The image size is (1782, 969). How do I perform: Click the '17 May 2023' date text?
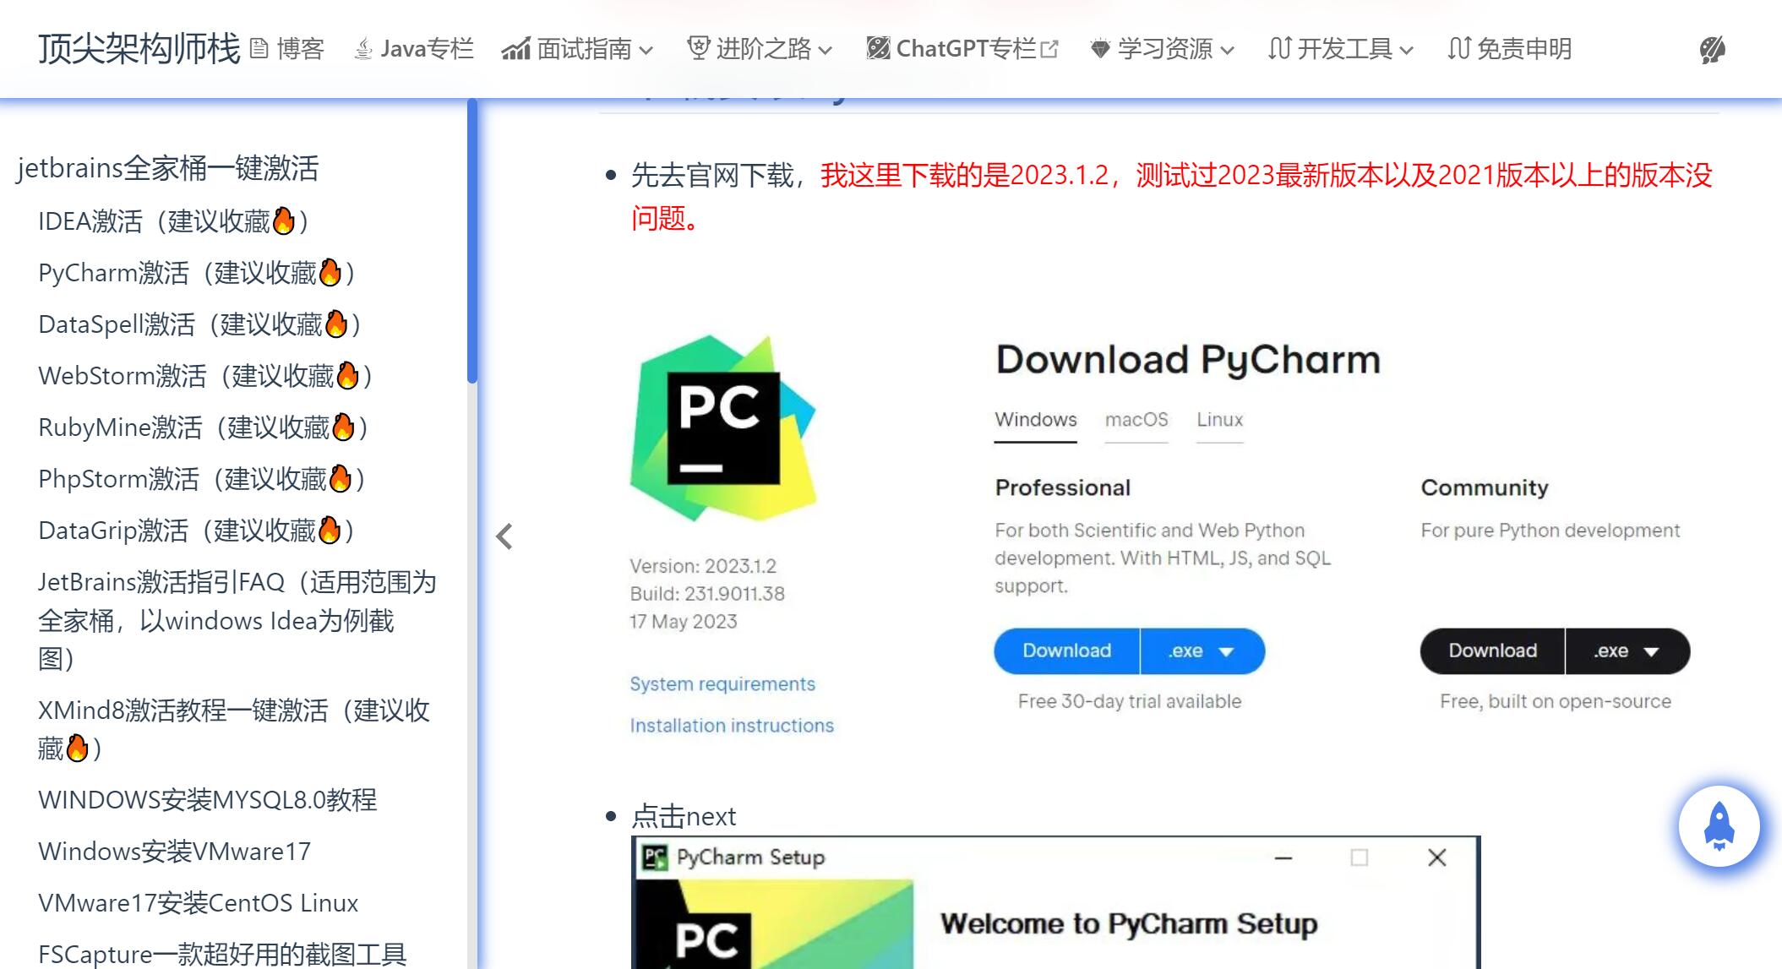pyautogui.click(x=684, y=622)
